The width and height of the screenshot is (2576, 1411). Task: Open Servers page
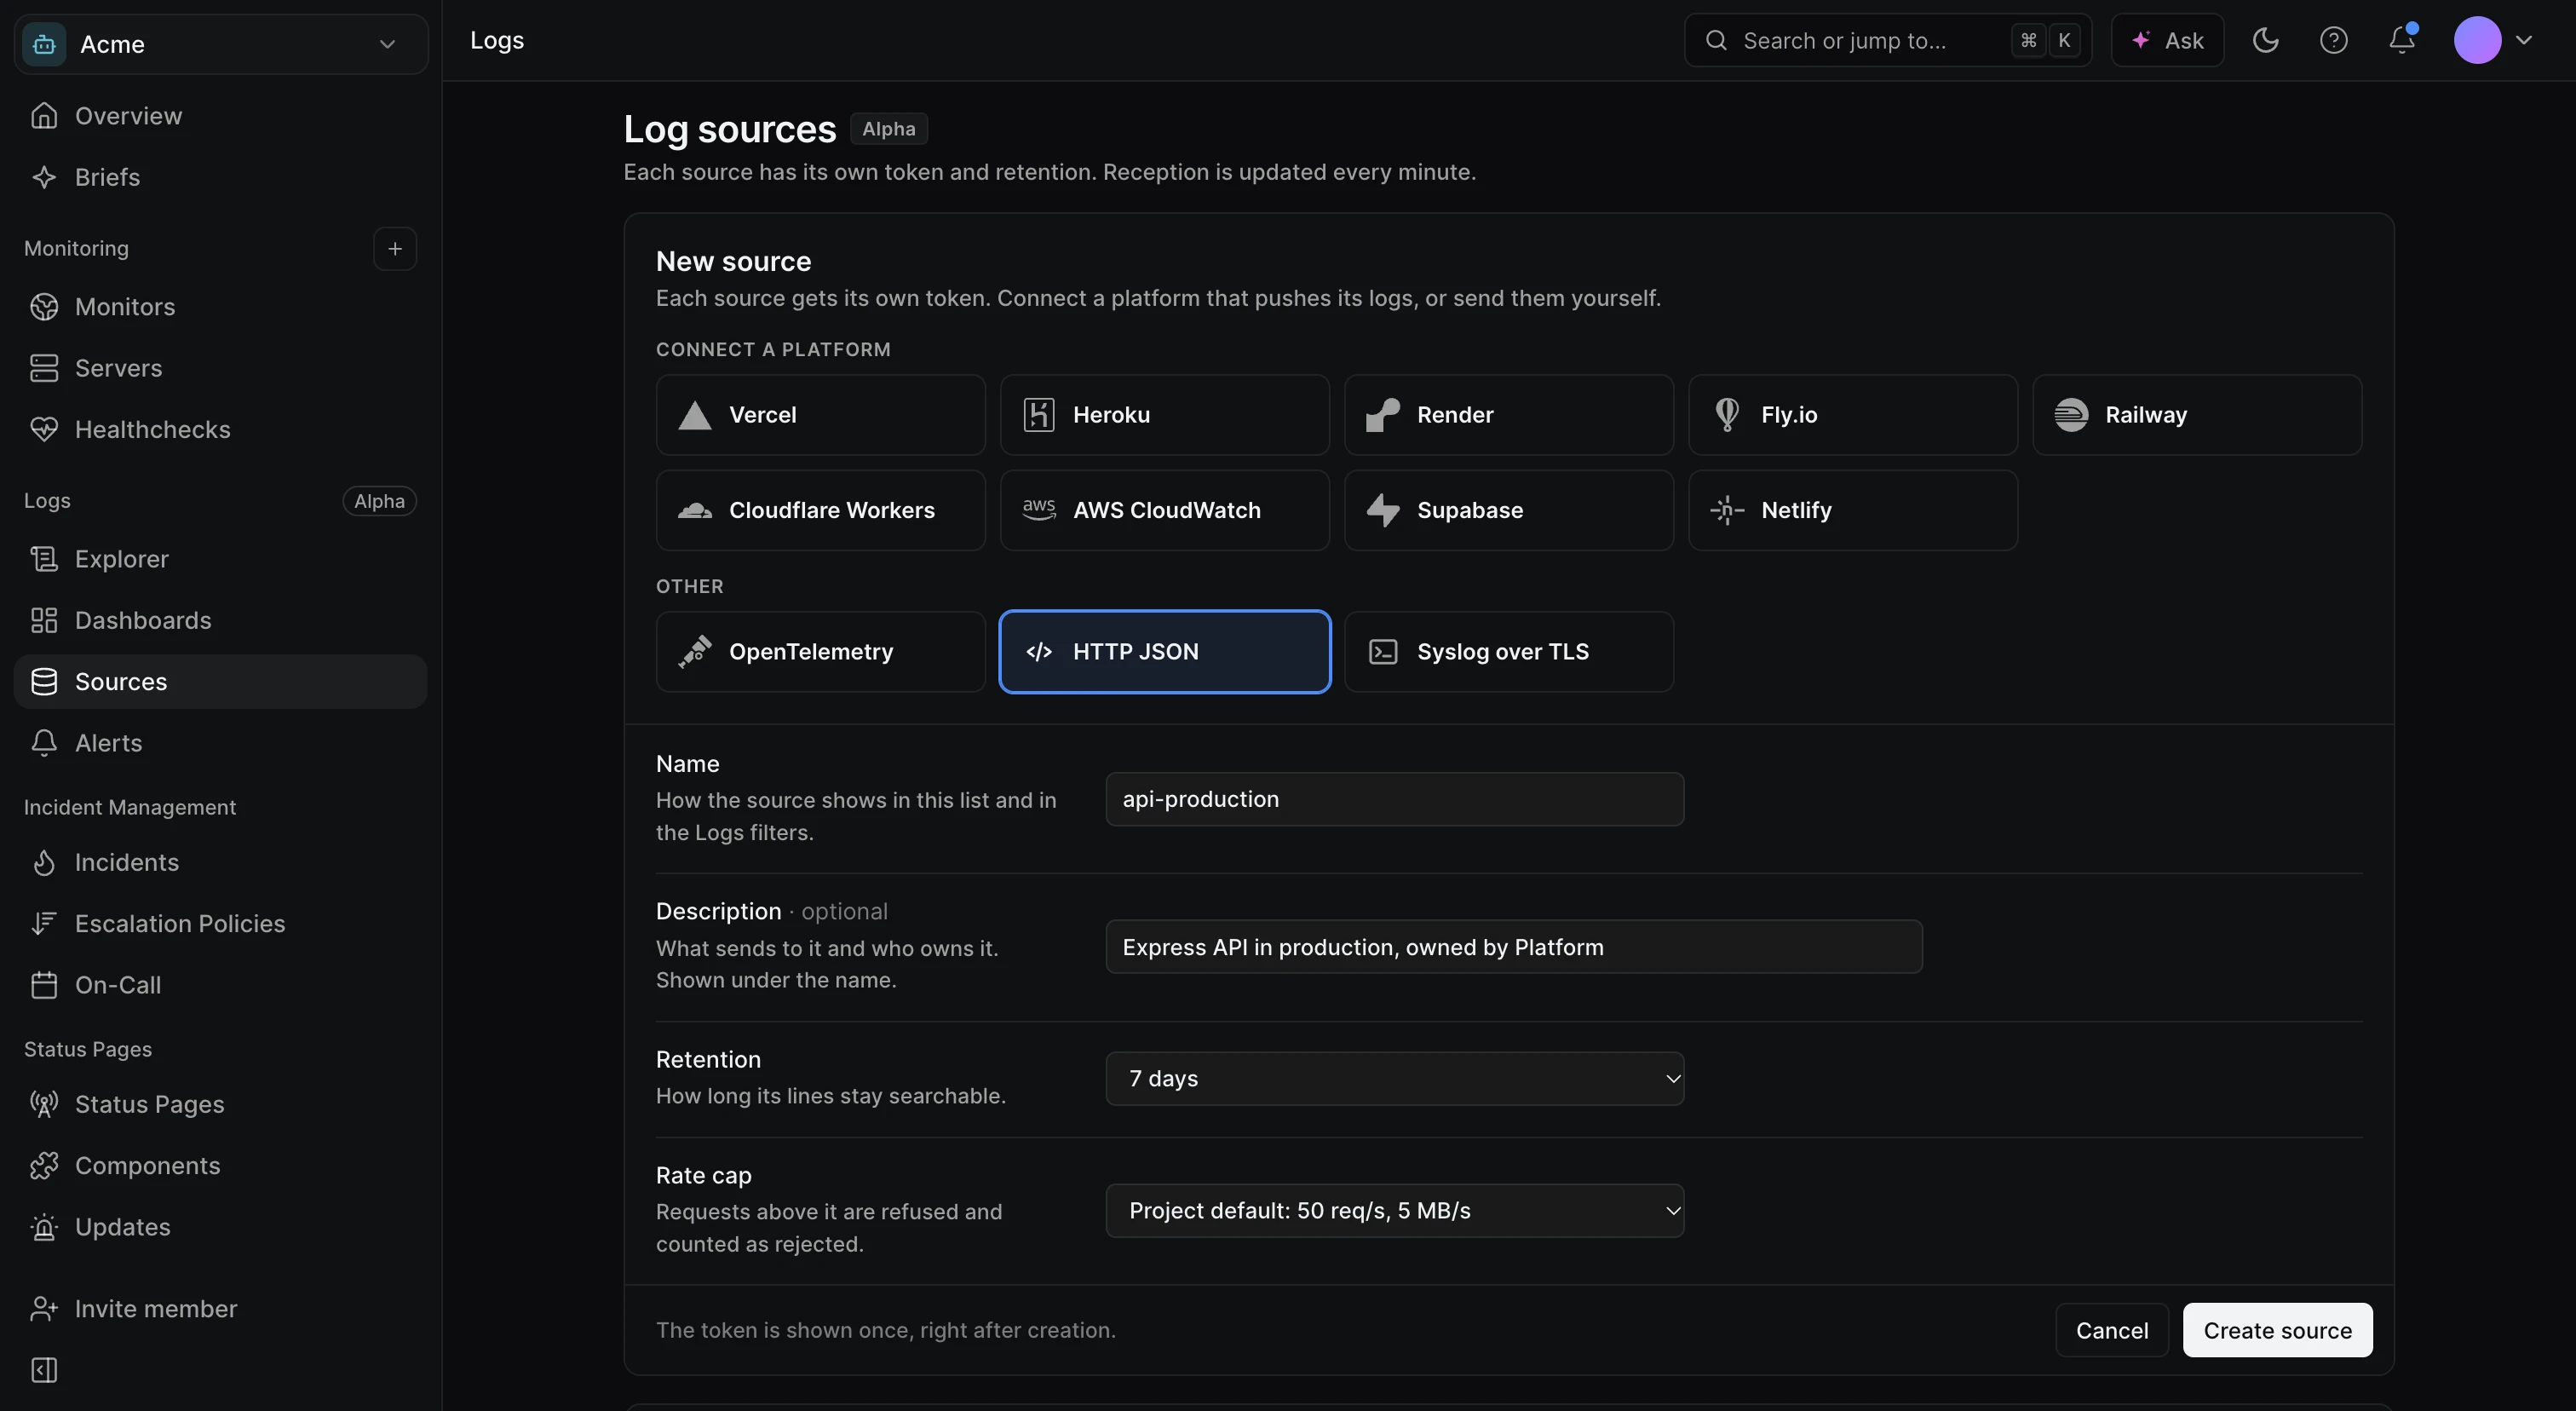pos(221,368)
